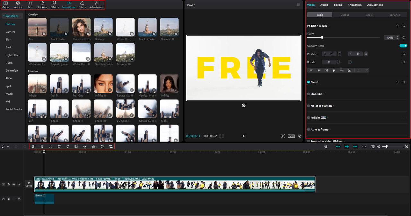411x216 pixels.
Task: Open the Stickers tab
Action: click(42, 5)
